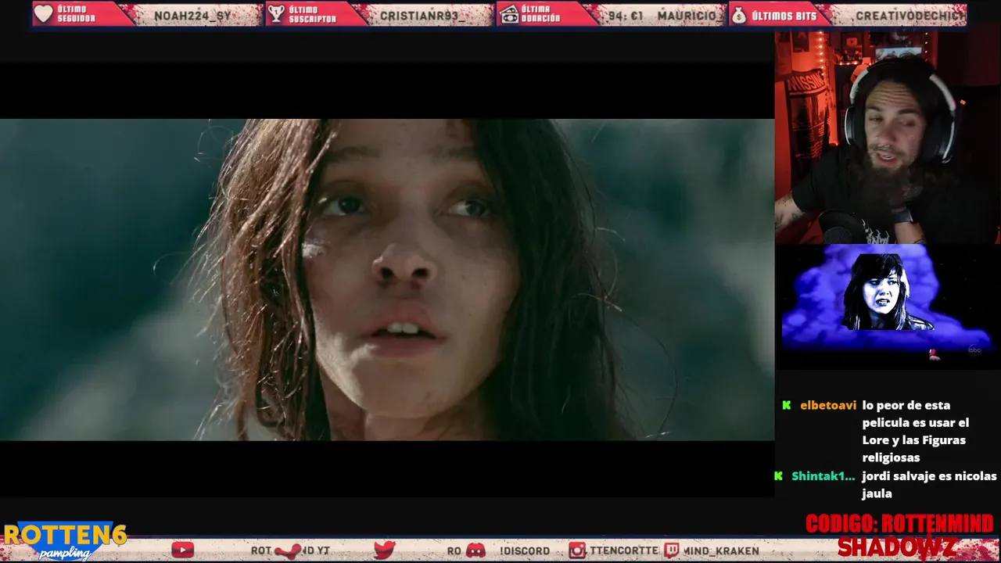Click the streamer webcam feed

click(x=888, y=138)
